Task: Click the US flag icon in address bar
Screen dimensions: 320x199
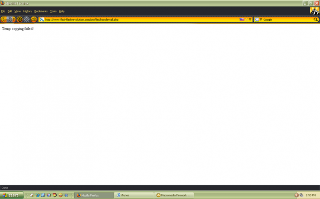Action: [x=242, y=20]
